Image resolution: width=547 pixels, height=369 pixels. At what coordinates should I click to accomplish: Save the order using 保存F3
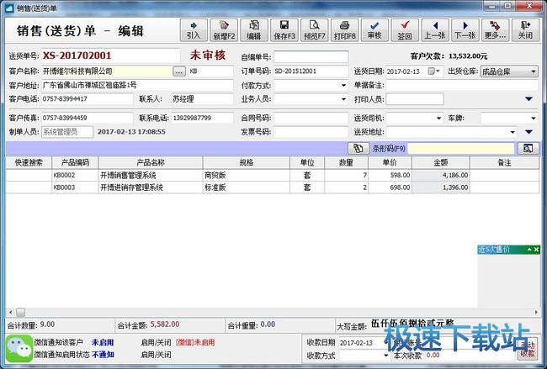coord(284,29)
